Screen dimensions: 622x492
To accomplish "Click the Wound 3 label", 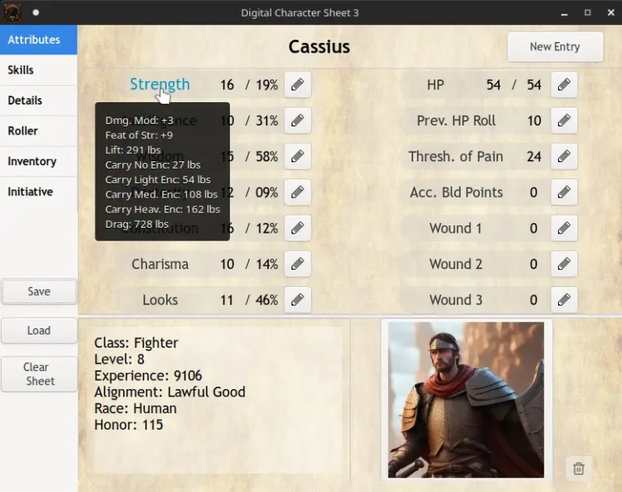I will click(x=455, y=300).
